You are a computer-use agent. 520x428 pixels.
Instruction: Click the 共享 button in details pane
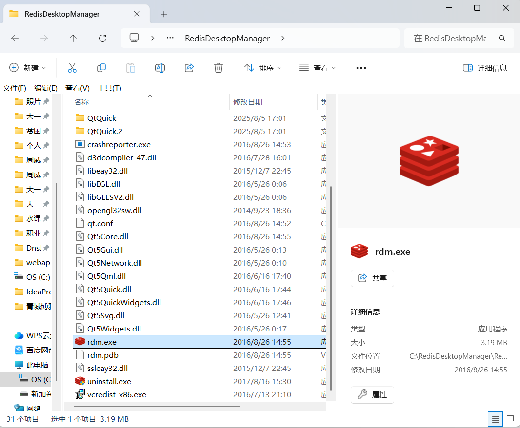tap(372, 278)
